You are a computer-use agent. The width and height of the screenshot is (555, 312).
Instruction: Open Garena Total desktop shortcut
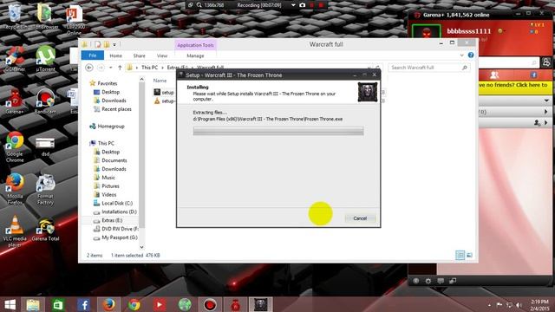45,230
